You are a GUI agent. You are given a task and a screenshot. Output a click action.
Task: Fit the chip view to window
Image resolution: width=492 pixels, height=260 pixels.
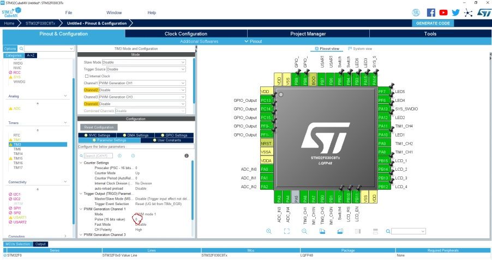pos(286,231)
